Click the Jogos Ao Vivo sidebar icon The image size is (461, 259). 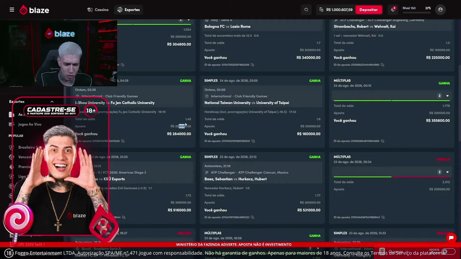pyautogui.click(x=12, y=124)
